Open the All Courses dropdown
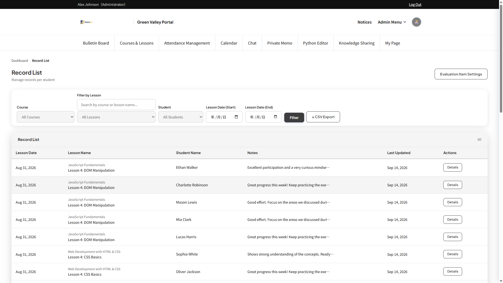Screen dimensions: 503x283 [46, 117]
